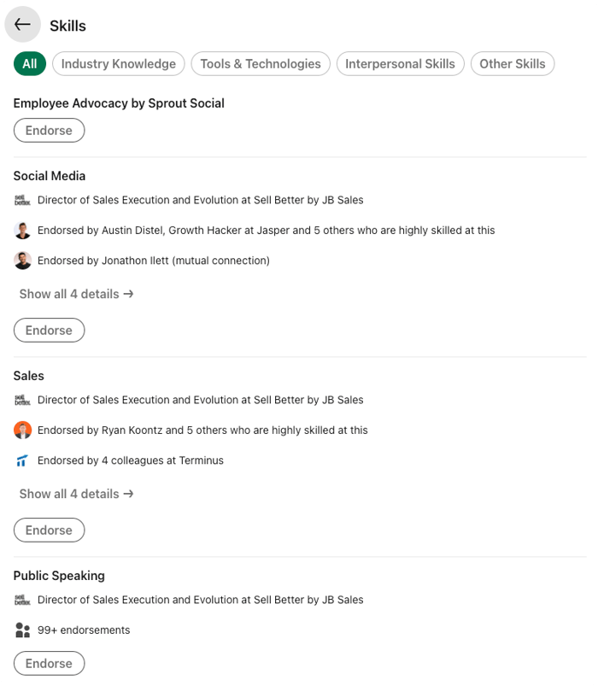Screen dimensions: 598x686
Task: Endorse the Social Media skill
Action: [49, 330]
